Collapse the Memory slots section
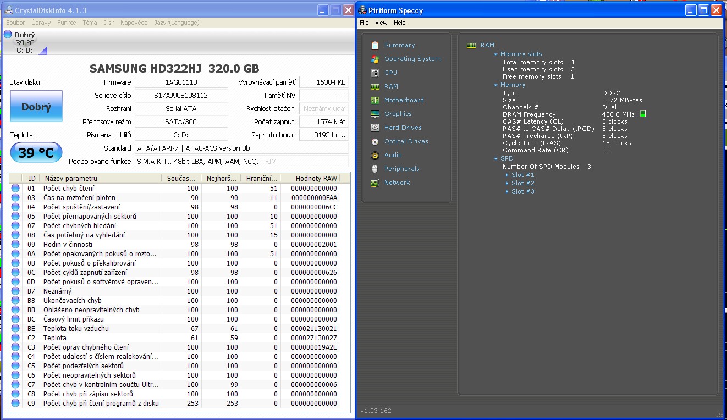The image size is (727, 420). tap(496, 54)
